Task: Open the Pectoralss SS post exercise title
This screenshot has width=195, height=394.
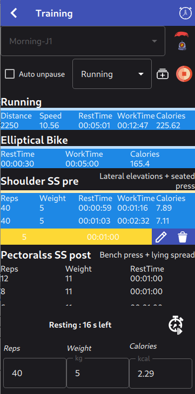Action: tap(46, 255)
